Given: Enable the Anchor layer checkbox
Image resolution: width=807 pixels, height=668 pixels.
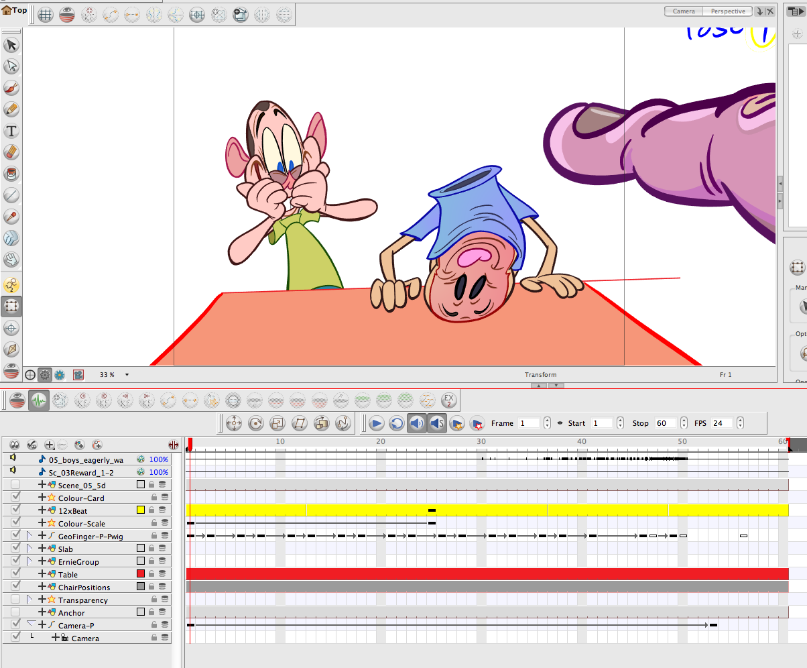Looking at the screenshot, I should [x=16, y=612].
